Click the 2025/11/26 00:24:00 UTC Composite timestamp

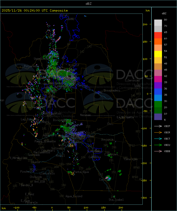tap(35, 11)
